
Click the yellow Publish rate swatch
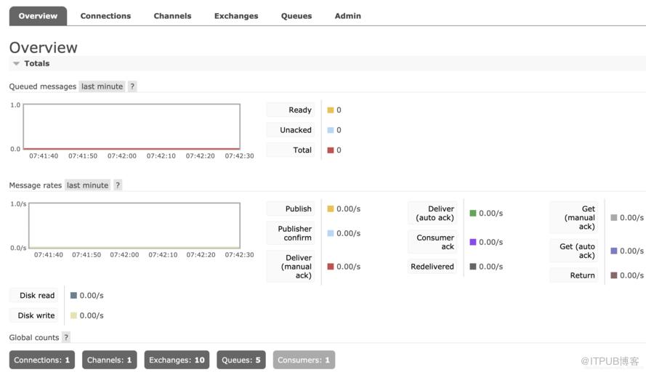click(331, 209)
